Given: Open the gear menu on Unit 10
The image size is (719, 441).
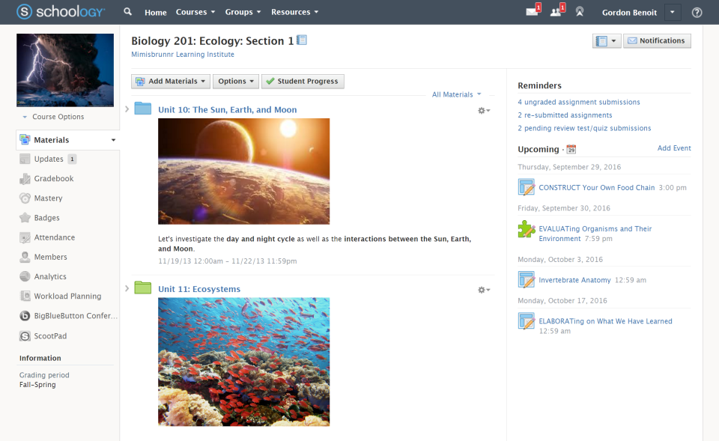Looking at the screenshot, I should 482,109.
